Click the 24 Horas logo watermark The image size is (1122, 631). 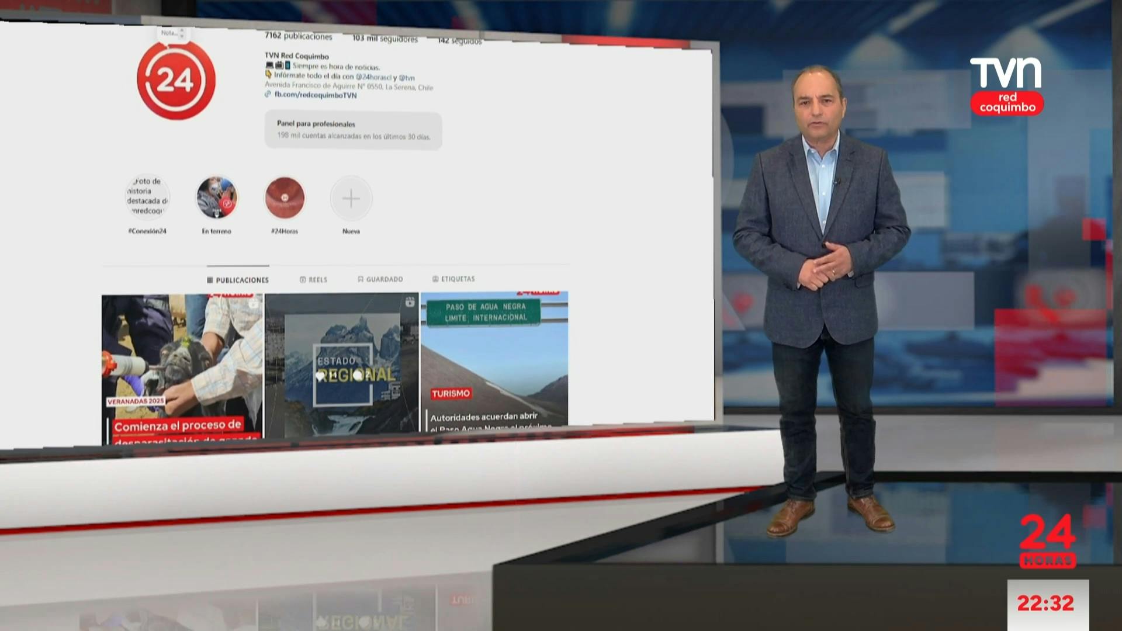click(x=1048, y=540)
